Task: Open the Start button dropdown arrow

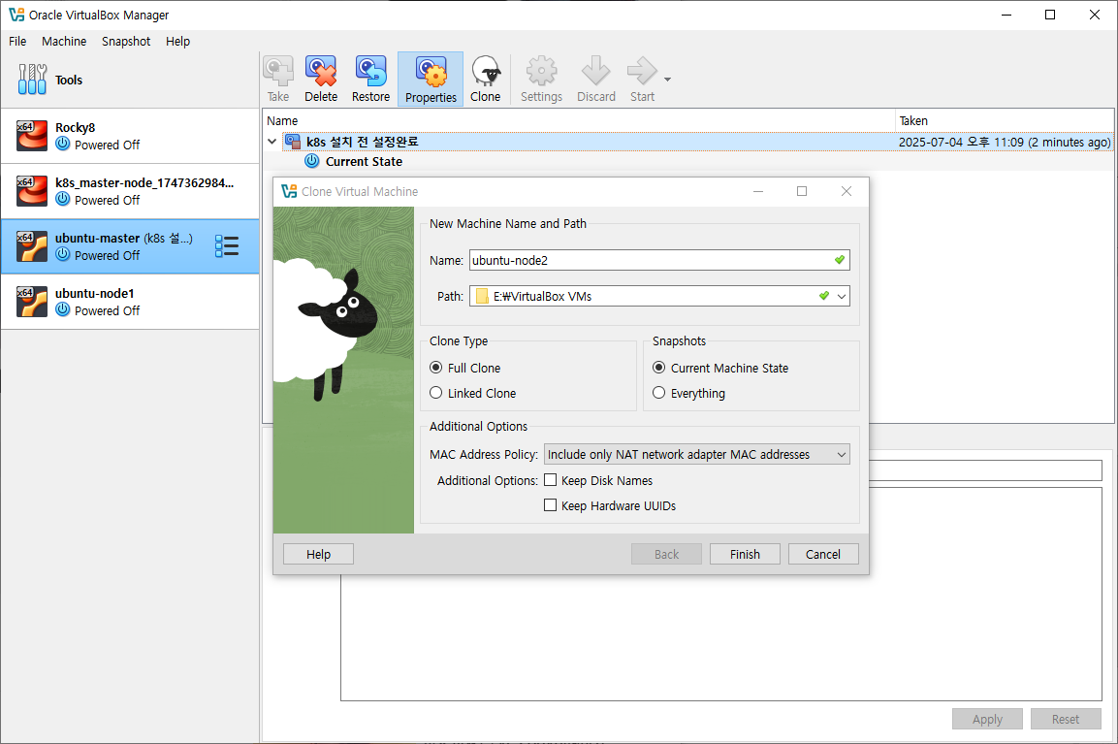Action: 667,80
